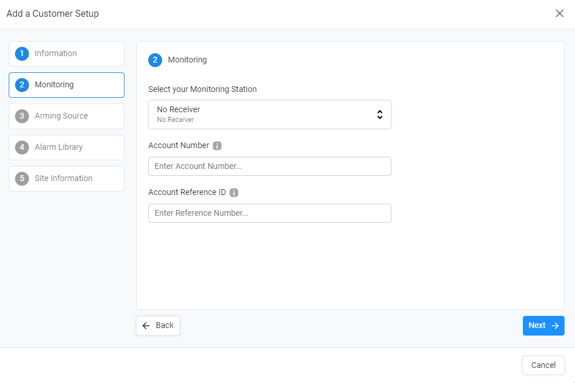Click the step 1 circle icon in sidebar
The image size is (575, 383).
tap(22, 53)
